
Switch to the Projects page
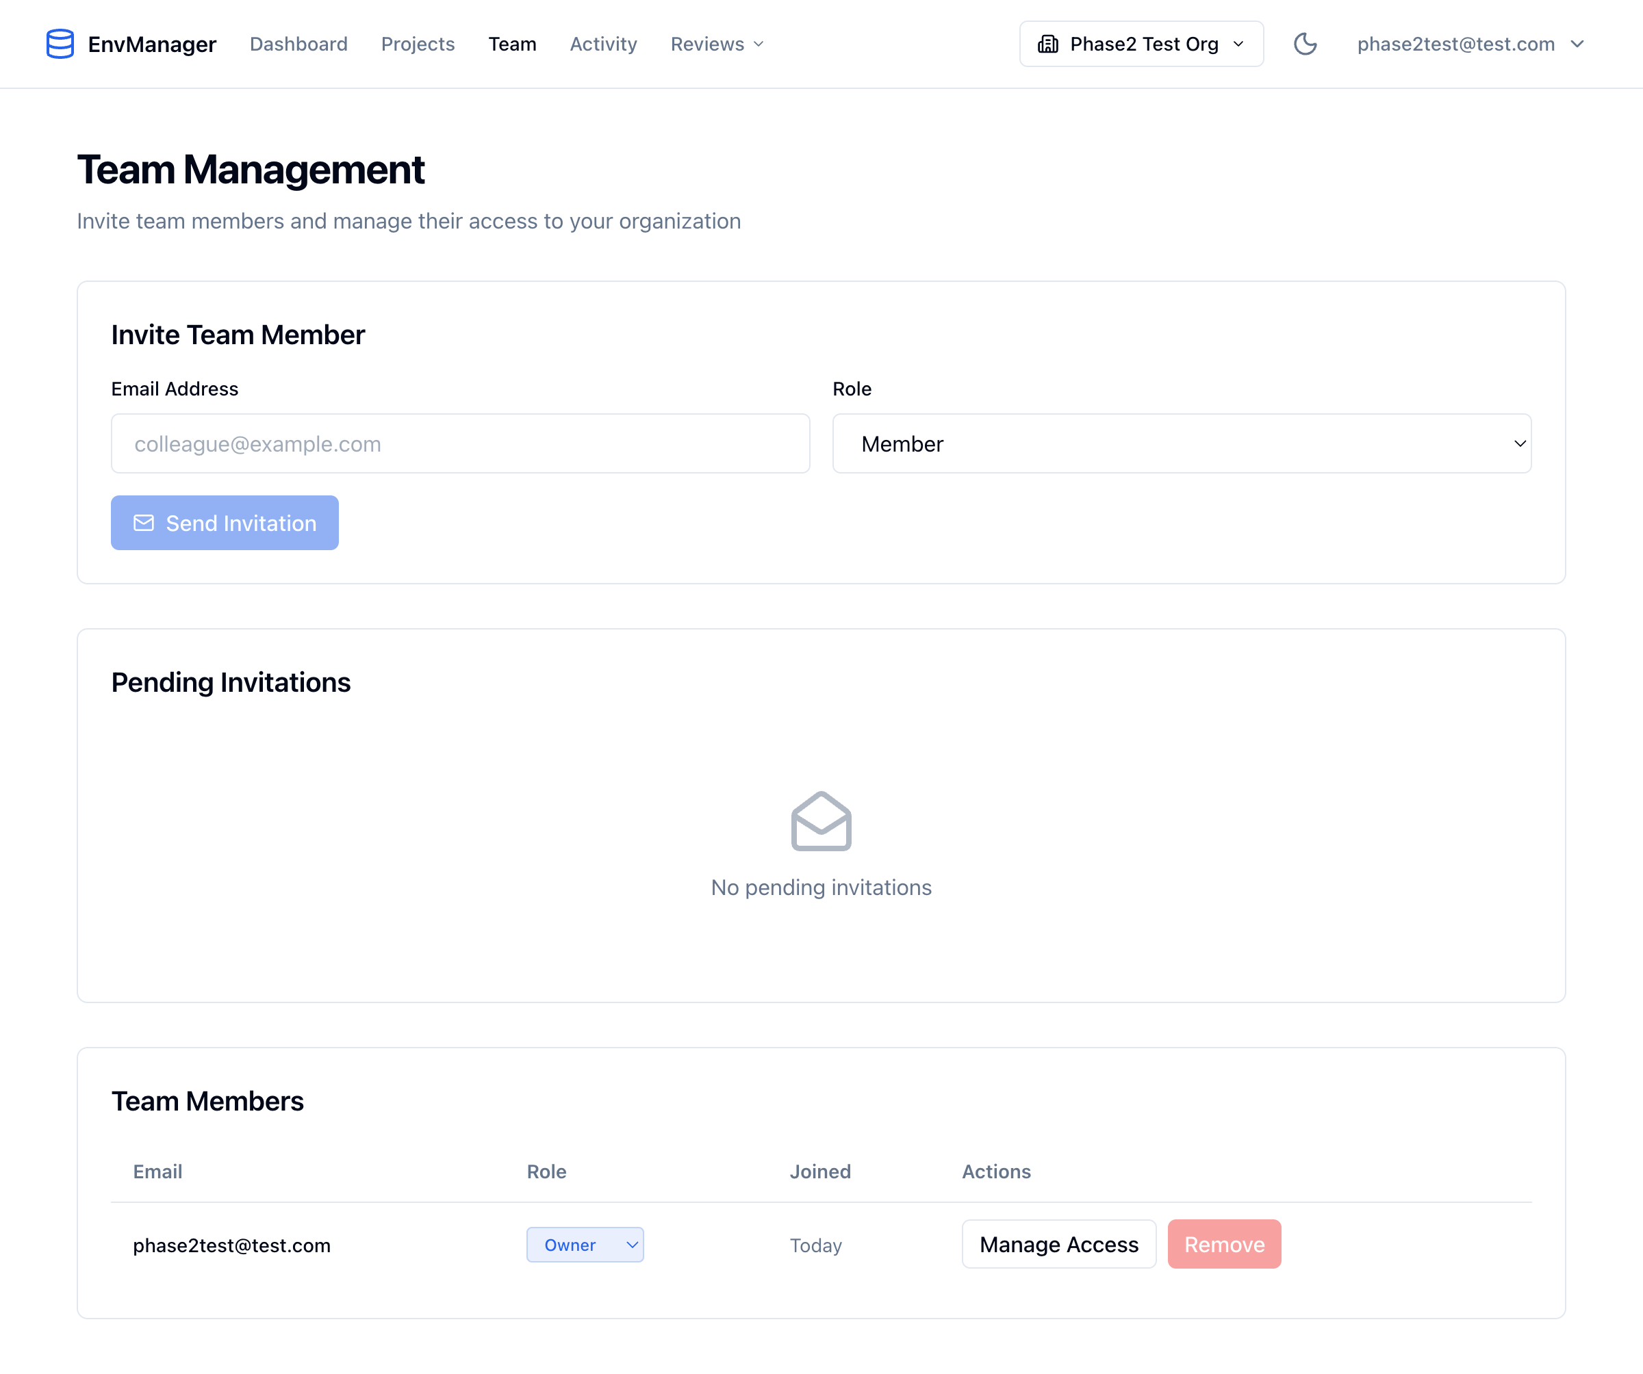418,44
